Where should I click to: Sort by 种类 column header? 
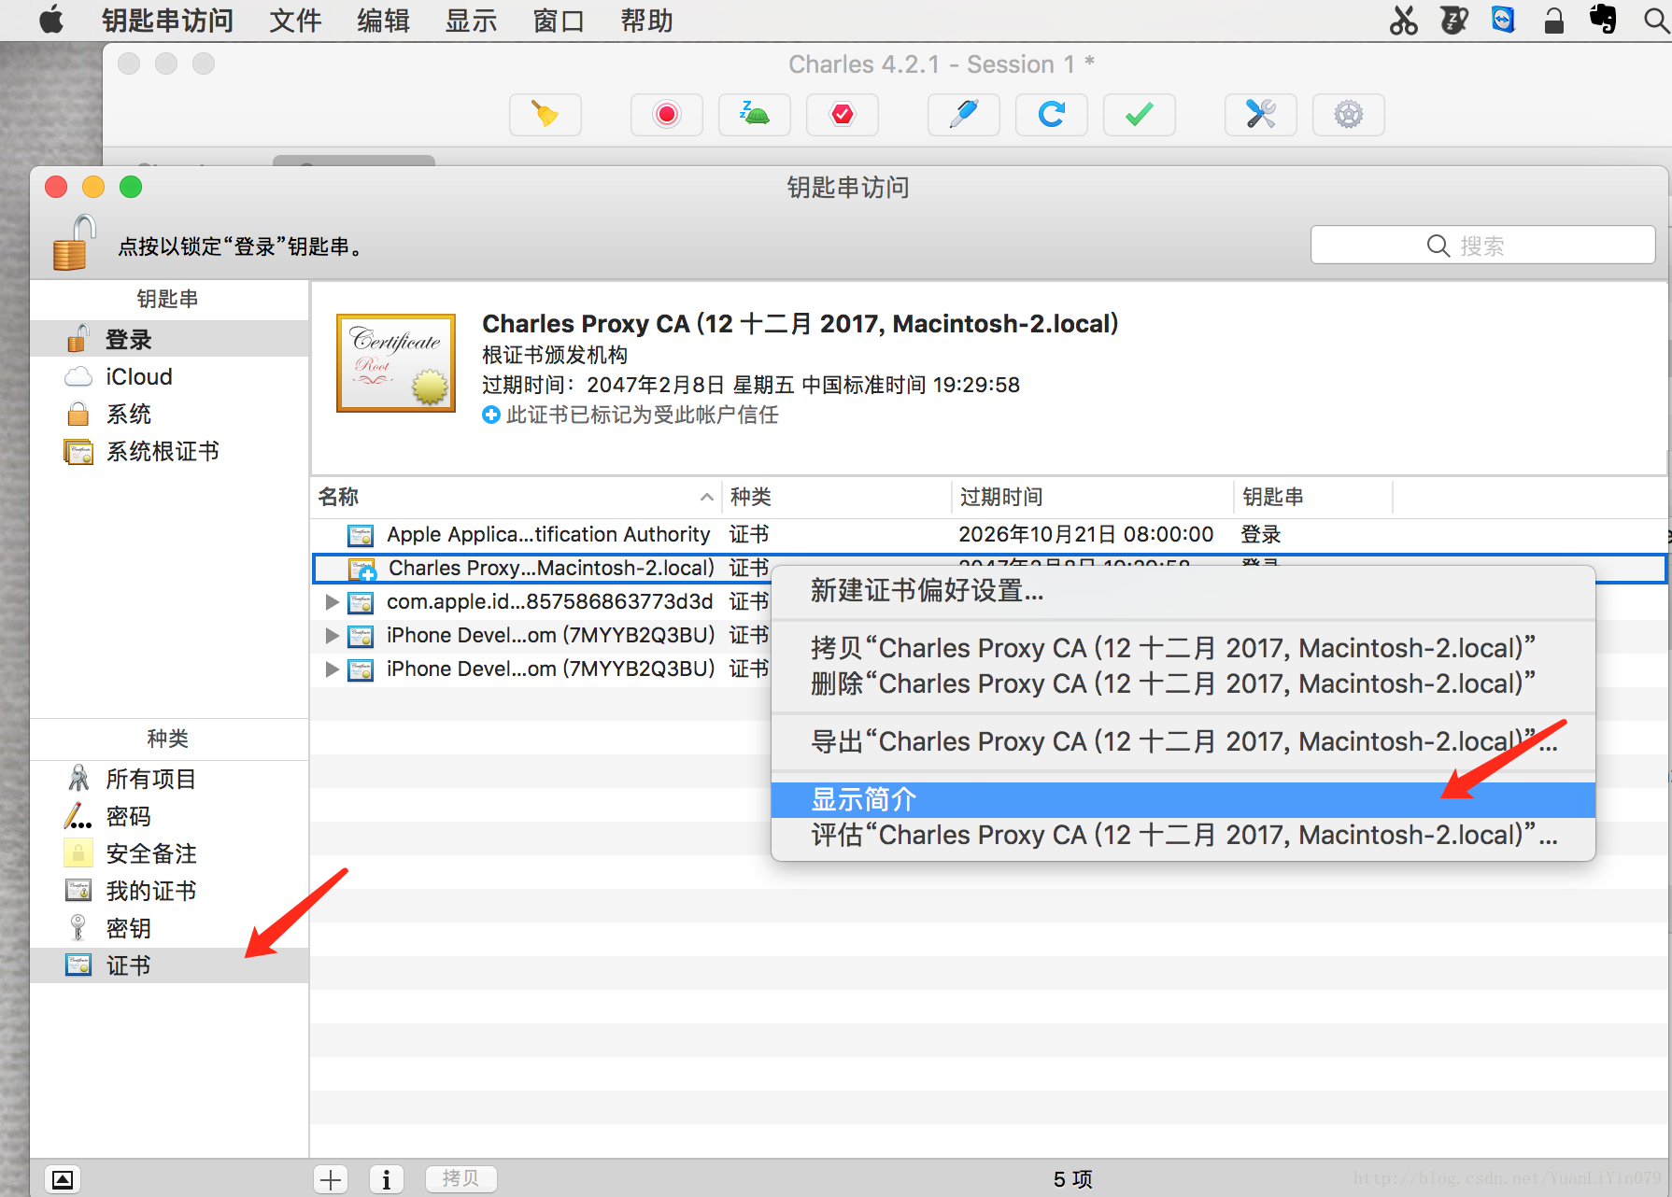point(837,497)
